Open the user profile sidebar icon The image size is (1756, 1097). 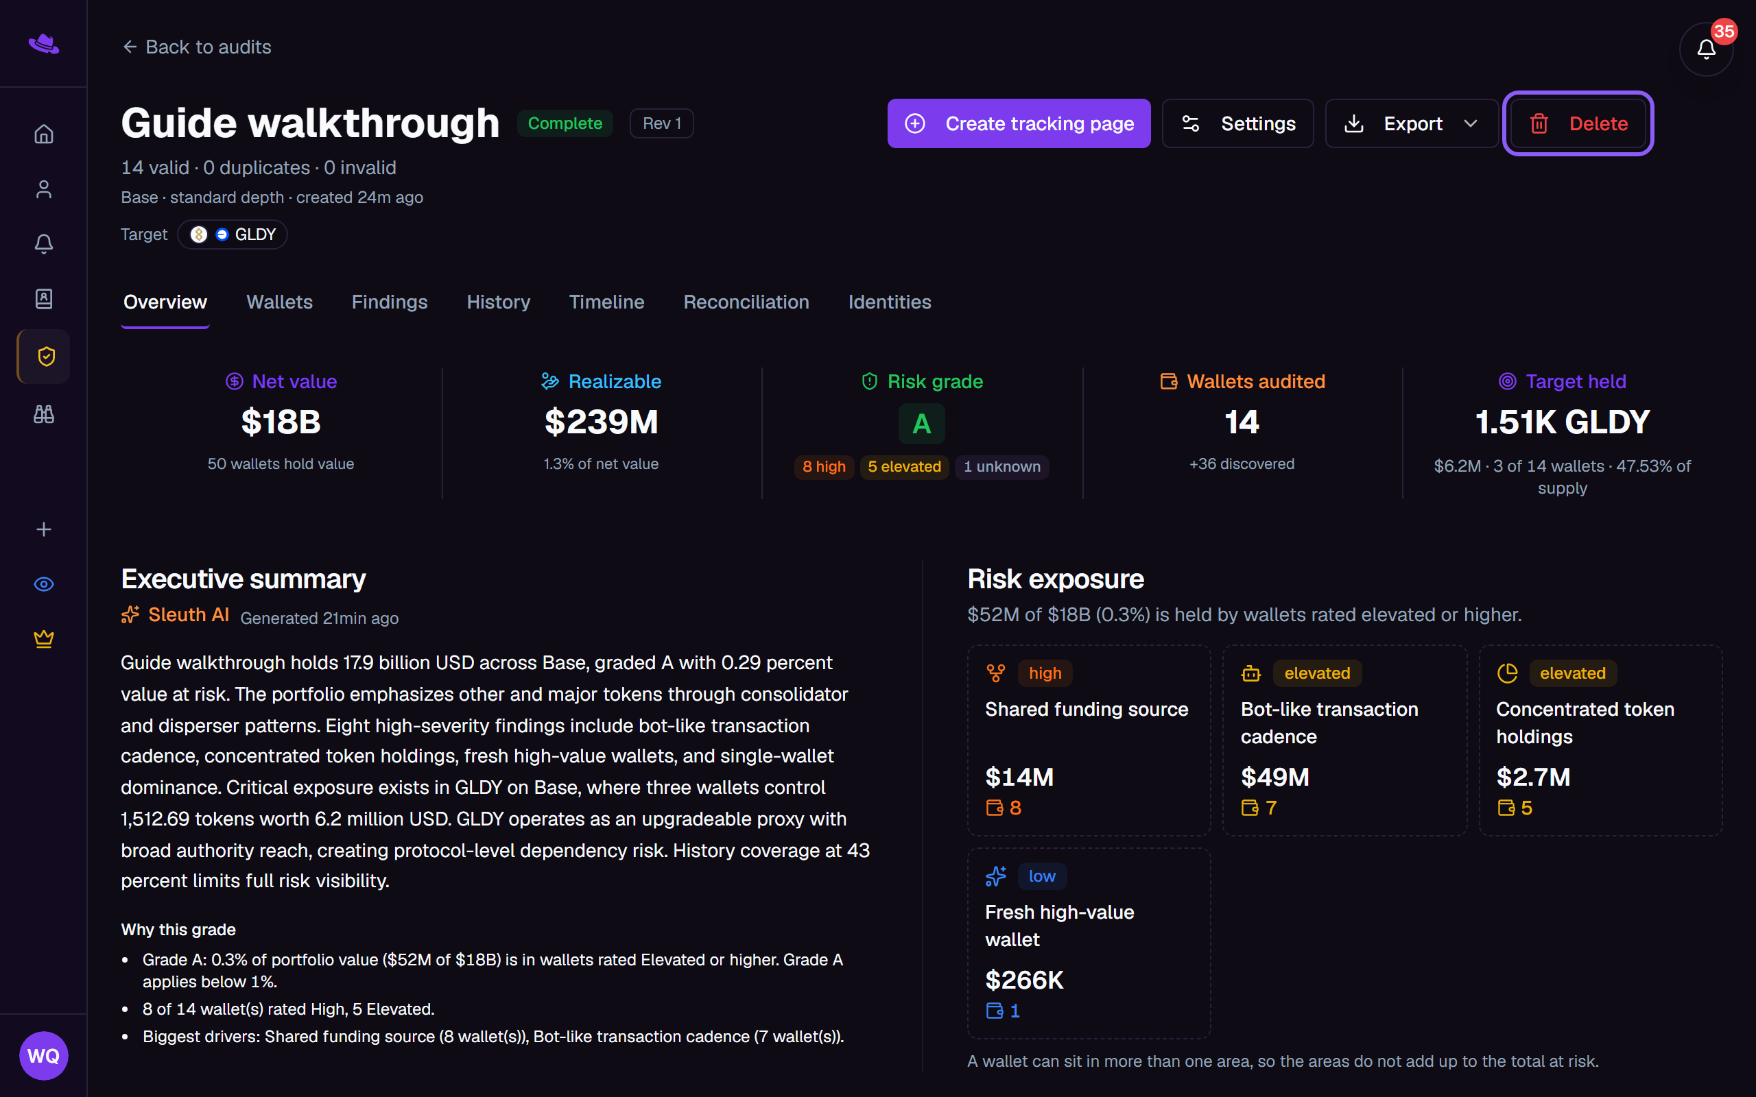pyautogui.click(x=43, y=189)
